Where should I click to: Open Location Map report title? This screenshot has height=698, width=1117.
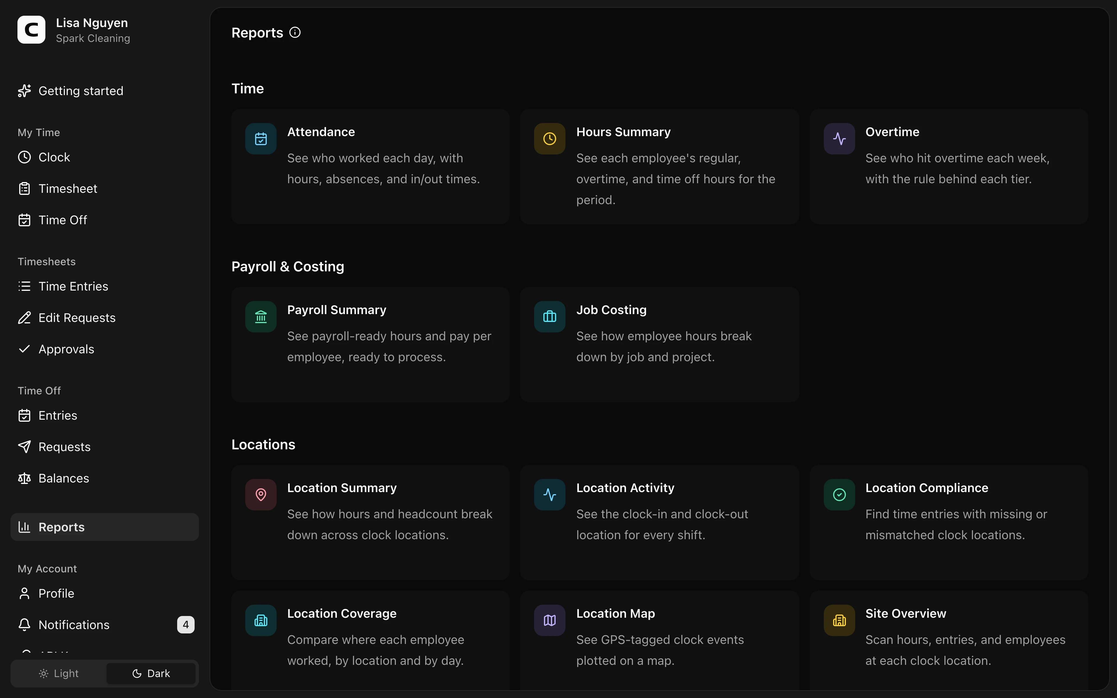coord(615,614)
